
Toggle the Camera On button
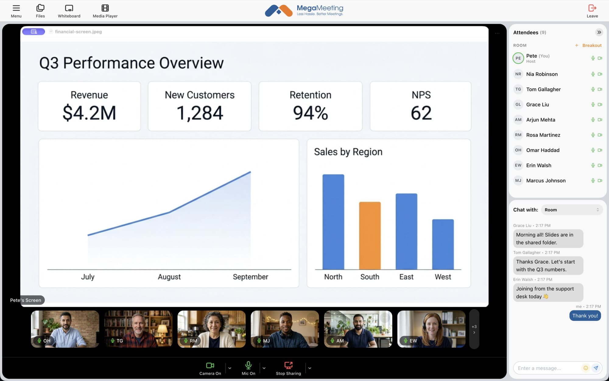click(x=210, y=368)
